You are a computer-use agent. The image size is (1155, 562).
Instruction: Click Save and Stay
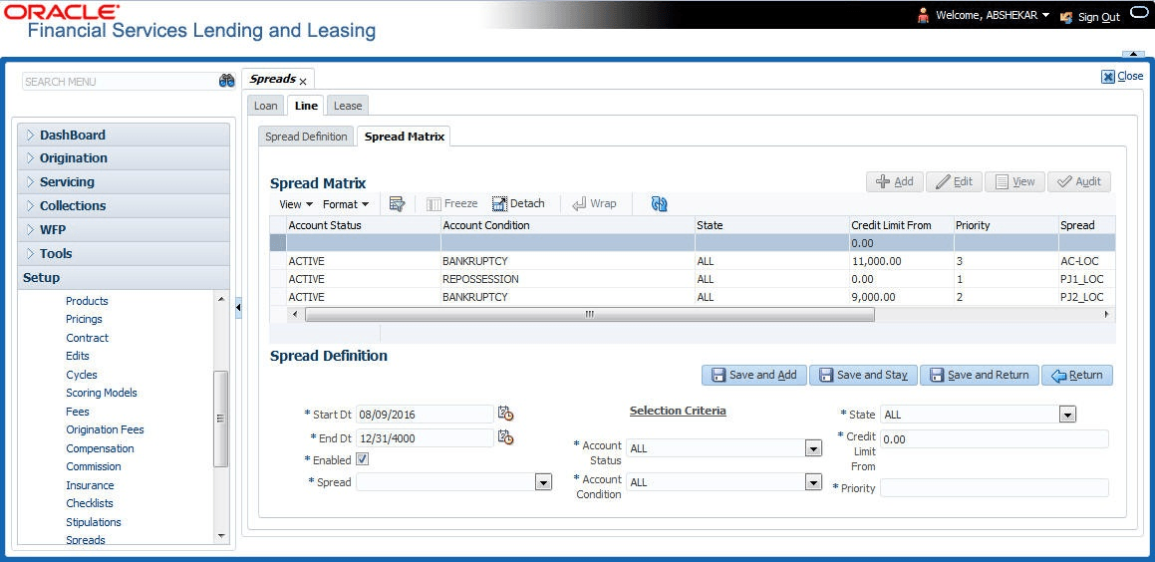click(x=863, y=375)
